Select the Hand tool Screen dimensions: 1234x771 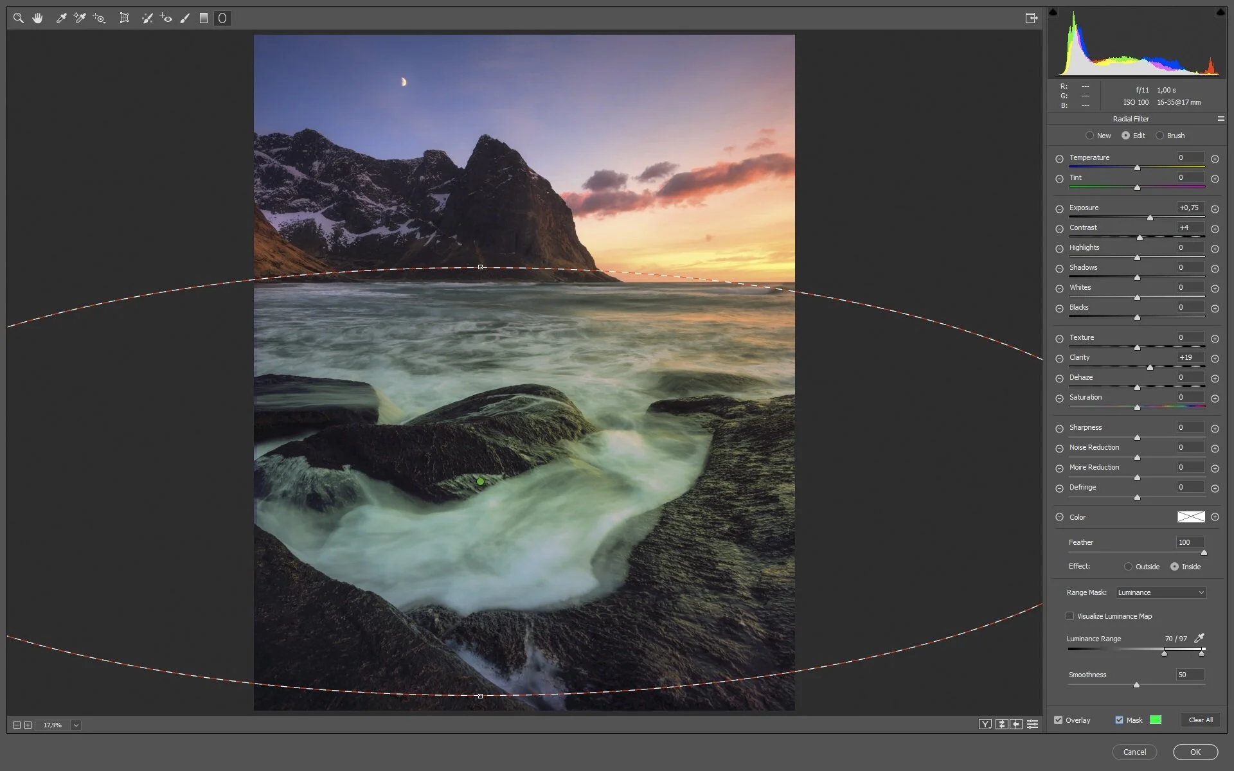[x=38, y=18]
